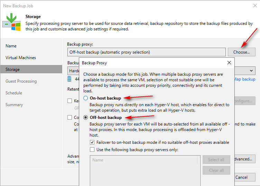Click the Storage wizard header icon
Screen dimensions: 260x186
(11, 22)
